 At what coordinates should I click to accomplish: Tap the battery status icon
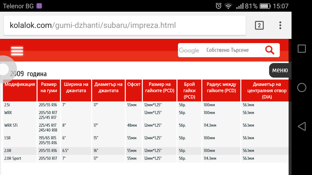click(265, 6)
